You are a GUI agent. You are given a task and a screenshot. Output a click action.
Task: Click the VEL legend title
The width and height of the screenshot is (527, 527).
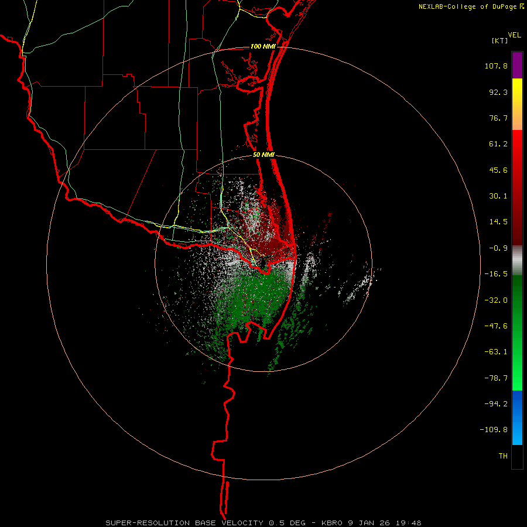tap(514, 35)
